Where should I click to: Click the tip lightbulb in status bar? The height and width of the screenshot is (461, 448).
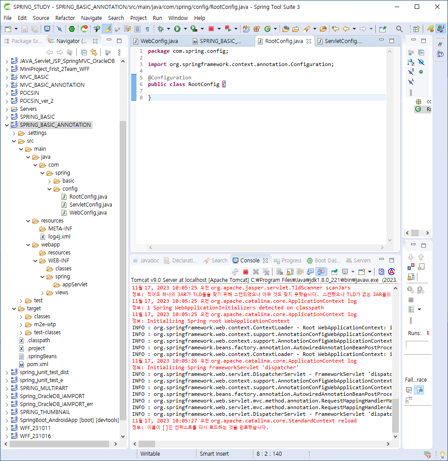(x=442, y=454)
